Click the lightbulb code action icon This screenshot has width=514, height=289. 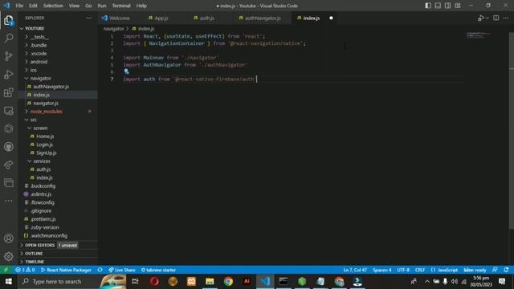(126, 71)
